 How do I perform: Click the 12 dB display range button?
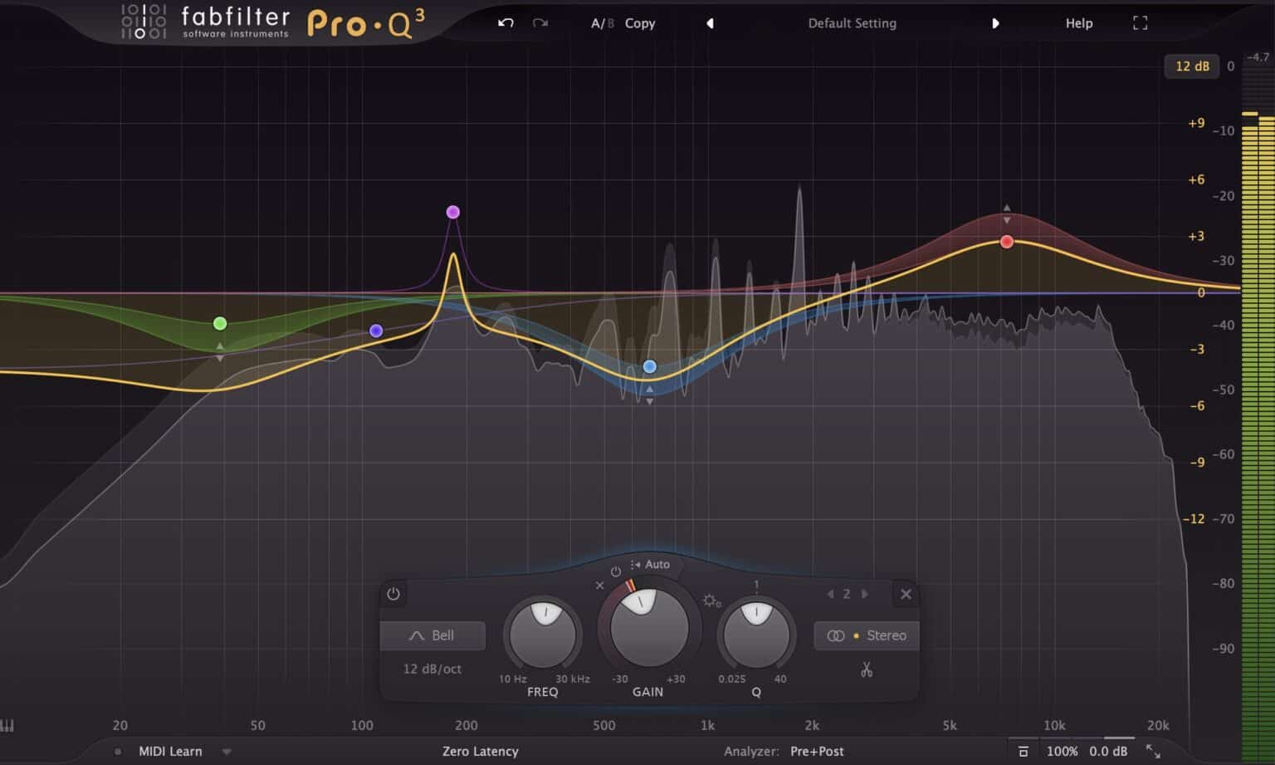pyautogui.click(x=1192, y=66)
